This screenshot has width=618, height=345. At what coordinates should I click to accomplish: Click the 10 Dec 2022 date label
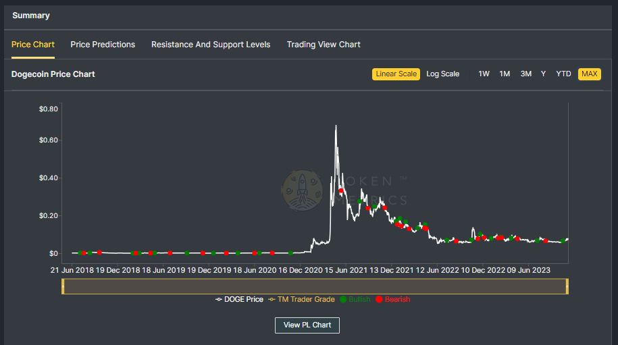click(x=483, y=270)
